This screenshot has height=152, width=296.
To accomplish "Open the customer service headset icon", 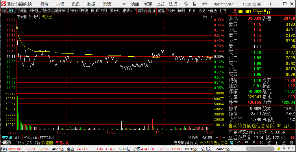I will (x=186, y=4).
